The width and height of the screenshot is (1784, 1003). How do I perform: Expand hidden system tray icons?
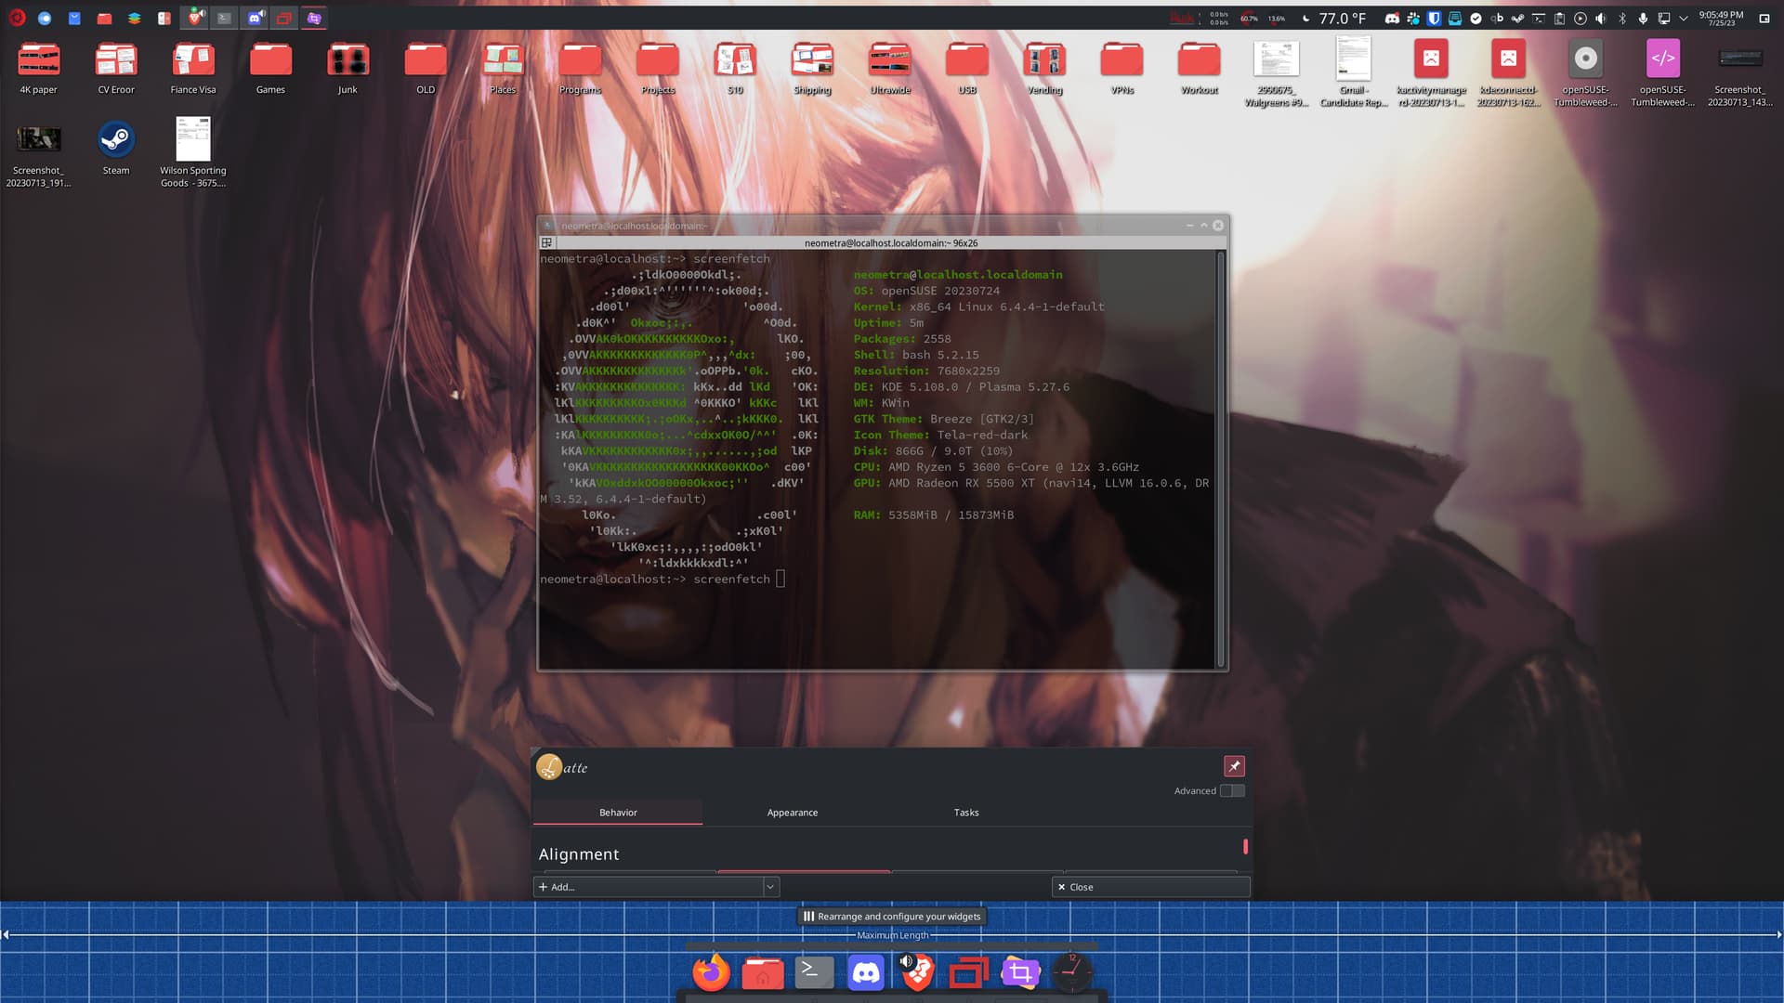(1683, 18)
